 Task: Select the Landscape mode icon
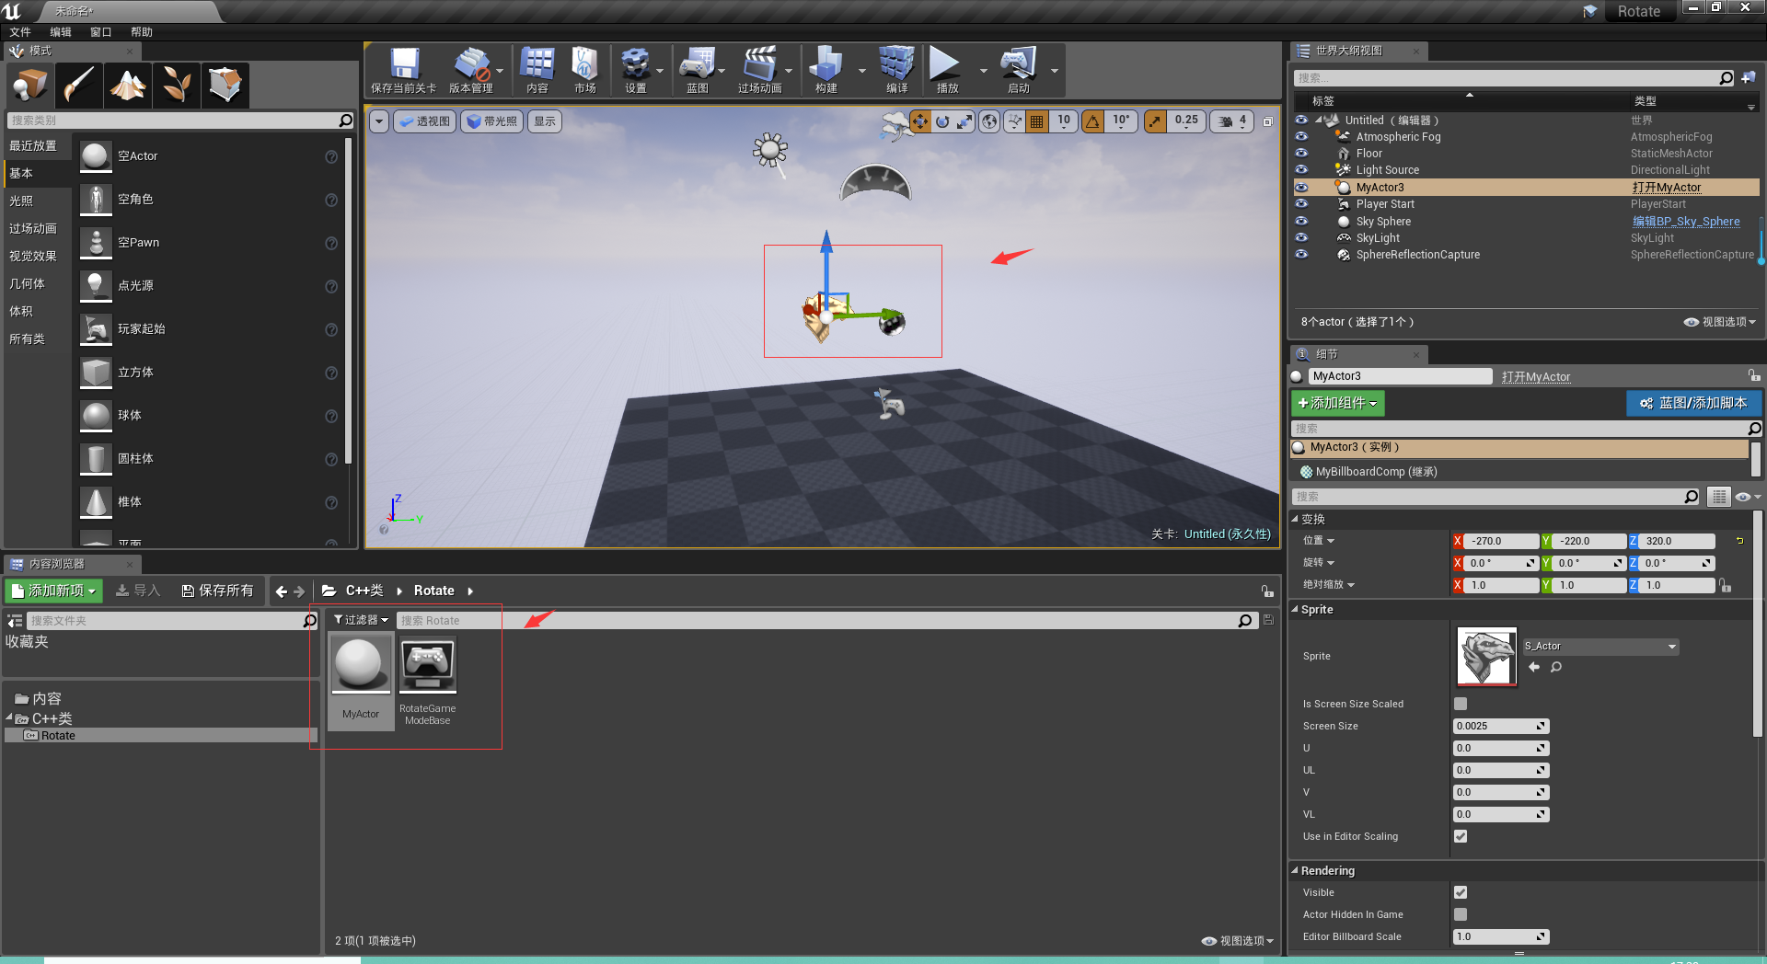point(128,86)
